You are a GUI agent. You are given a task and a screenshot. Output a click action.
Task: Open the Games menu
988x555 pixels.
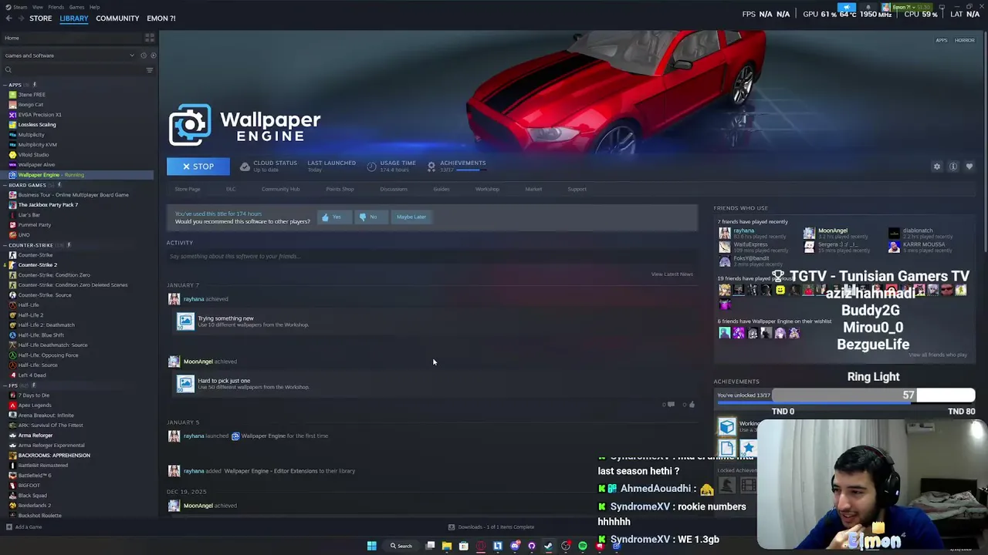76,7
